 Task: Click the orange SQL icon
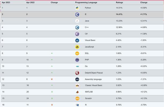(77, 53)
